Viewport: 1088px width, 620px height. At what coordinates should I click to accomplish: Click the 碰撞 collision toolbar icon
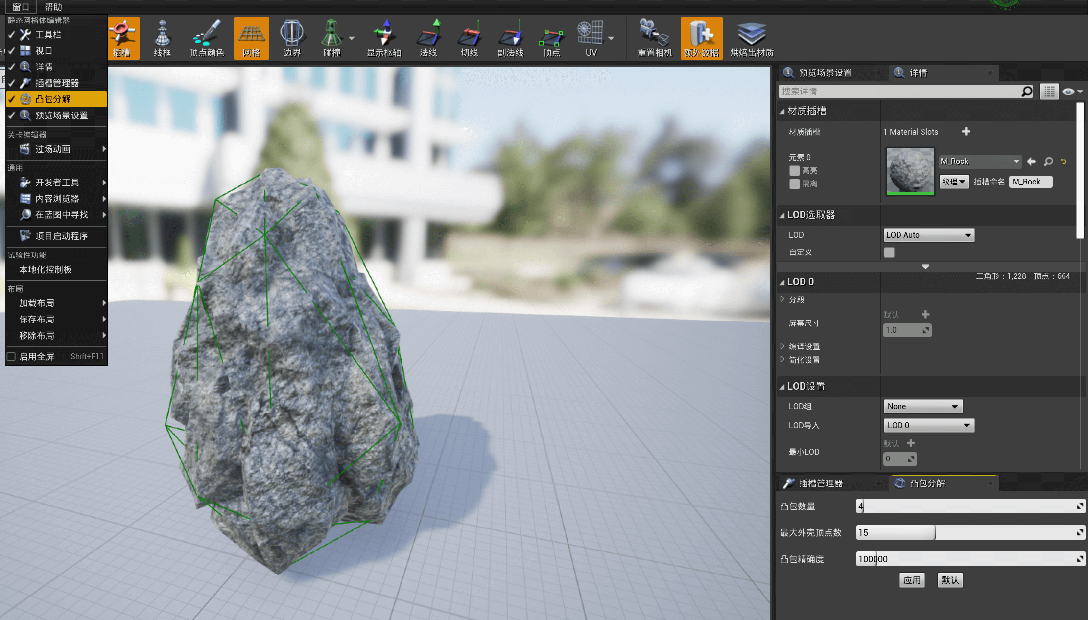point(332,38)
